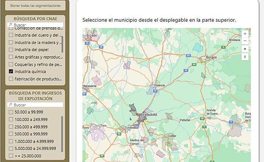Image resolution: width=264 pixels, height=162 pixels.
Task: Click the road shield near León
Action: pos(86,43)
